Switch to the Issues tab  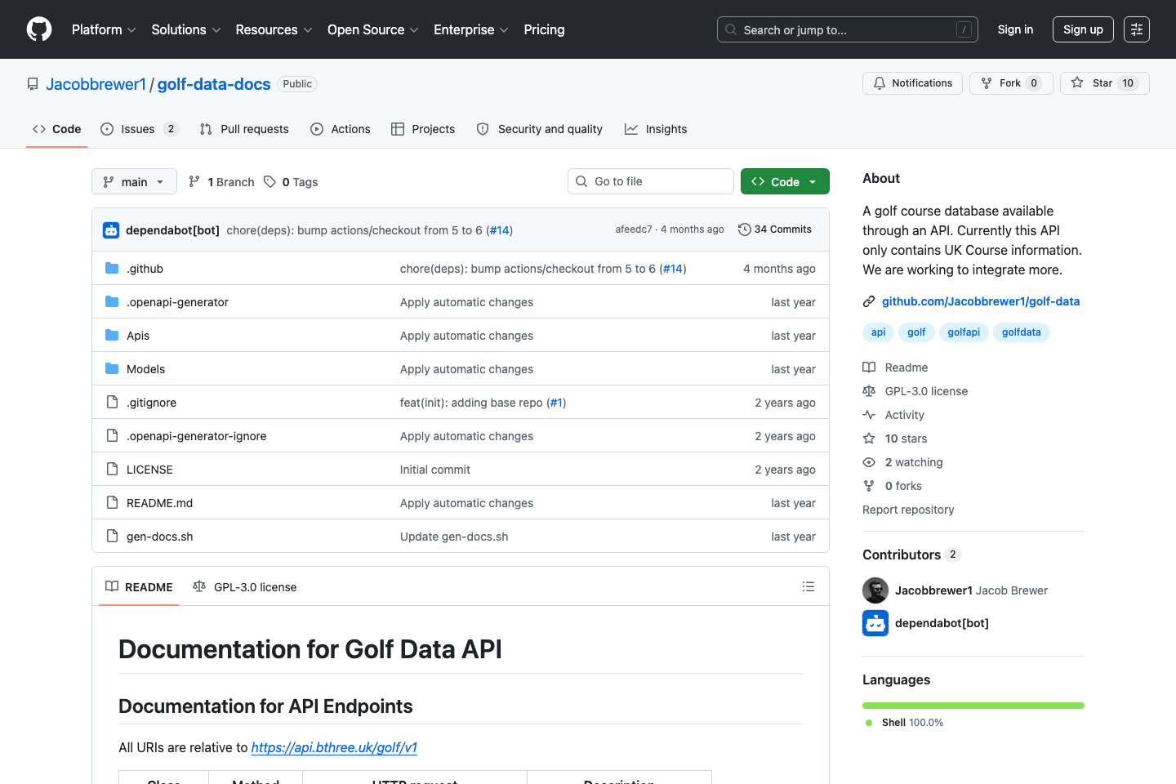click(140, 128)
